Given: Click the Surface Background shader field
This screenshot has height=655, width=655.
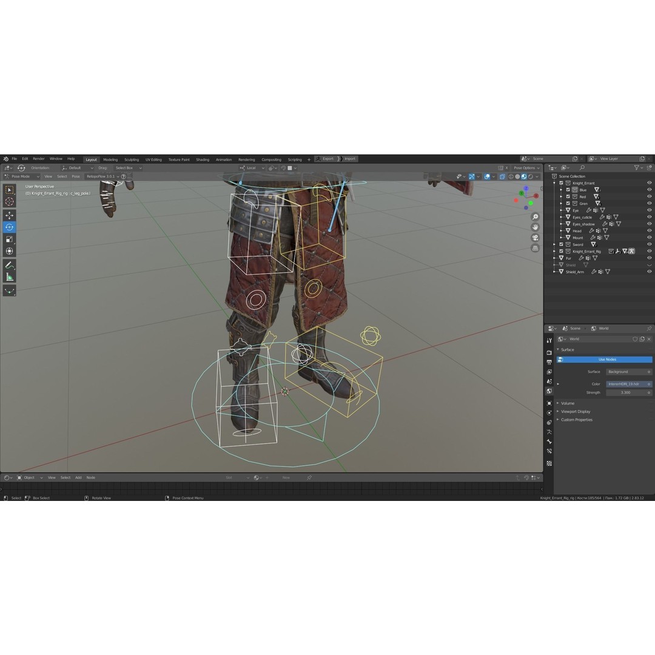Looking at the screenshot, I should 629,372.
